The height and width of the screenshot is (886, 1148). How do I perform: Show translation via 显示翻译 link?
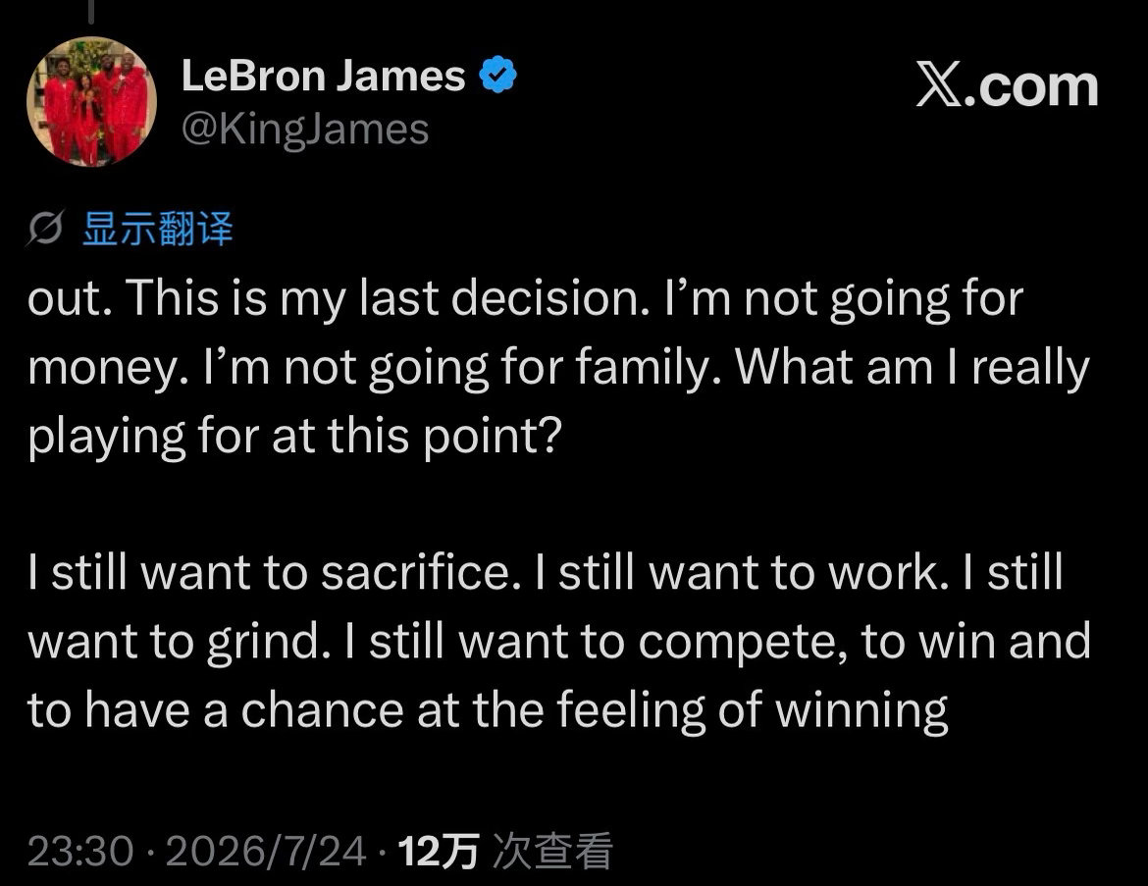tap(157, 229)
